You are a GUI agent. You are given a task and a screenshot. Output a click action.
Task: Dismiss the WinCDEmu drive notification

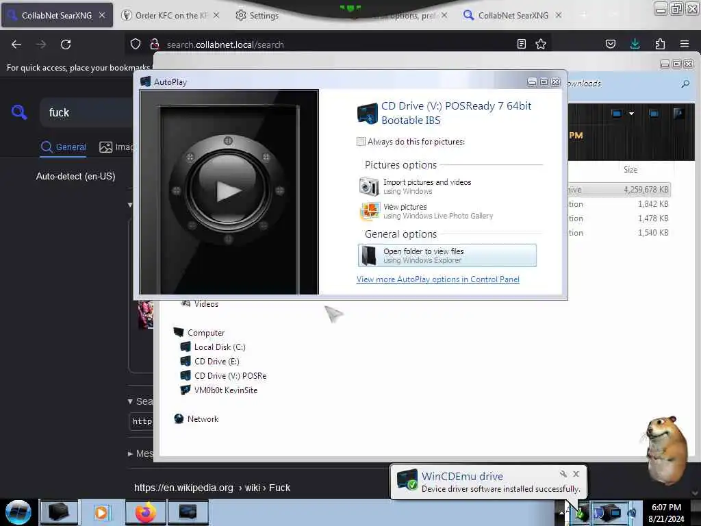[x=576, y=474]
